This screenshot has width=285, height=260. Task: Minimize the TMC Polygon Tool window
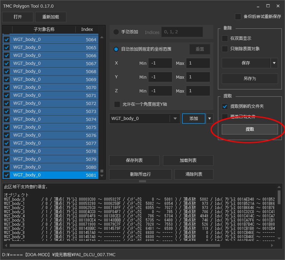258,6
